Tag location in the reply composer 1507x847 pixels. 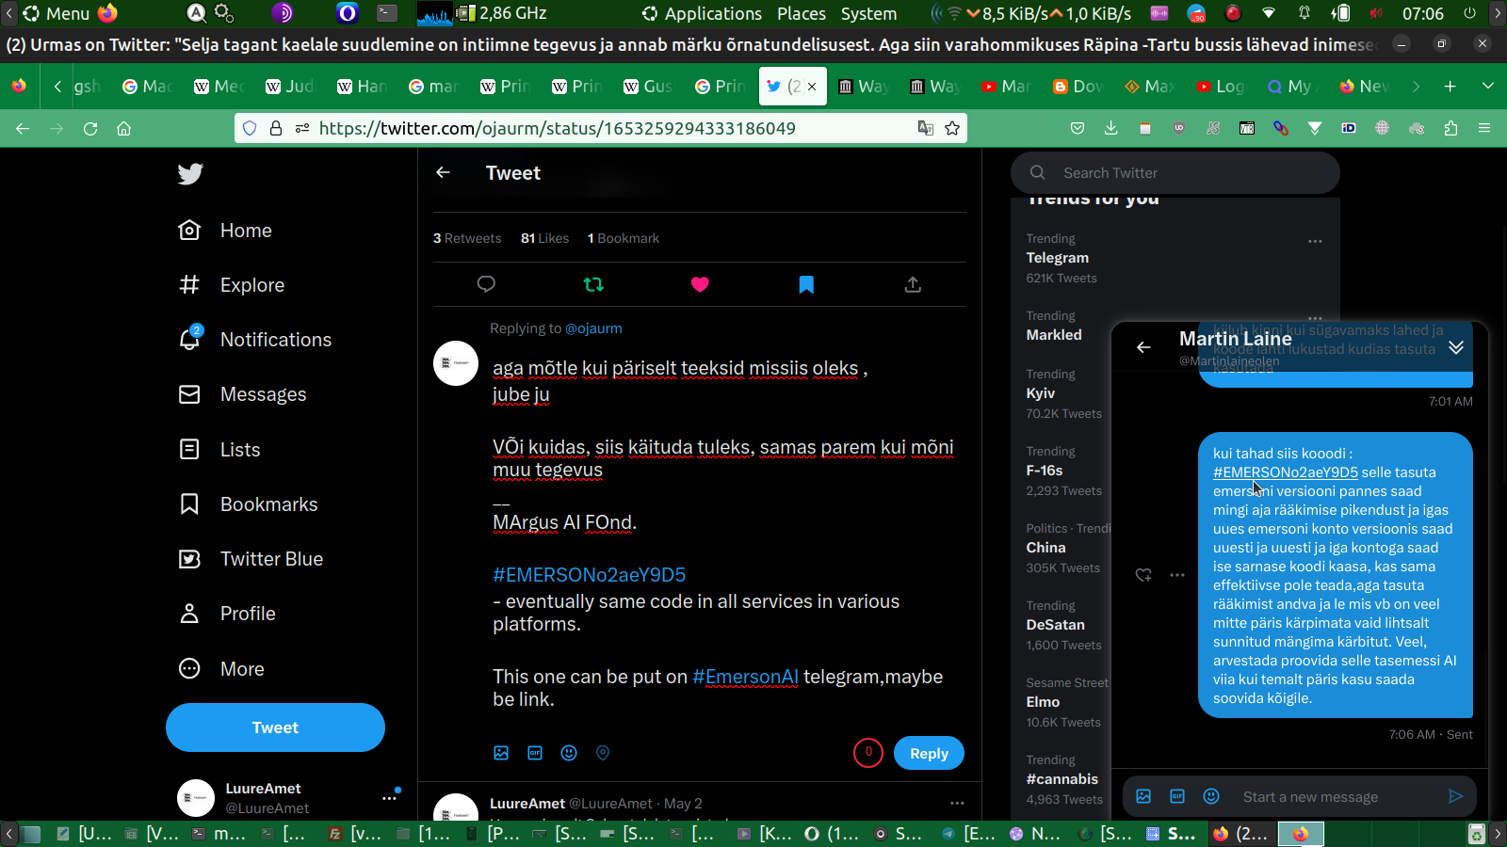(x=603, y=753)
